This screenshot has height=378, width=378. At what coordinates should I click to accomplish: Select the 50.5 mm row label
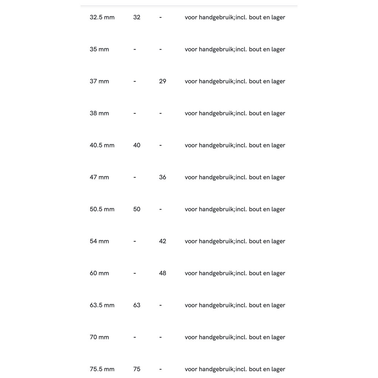tap(102, 209)
